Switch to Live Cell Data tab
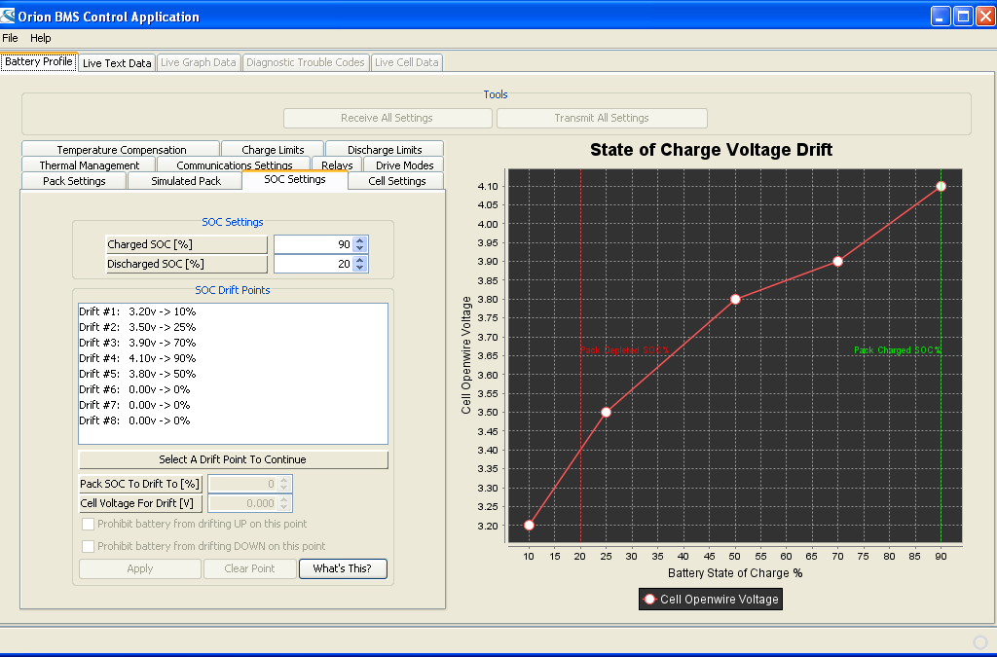This screenshot has height=657, width=997. [x=406, y=62]
